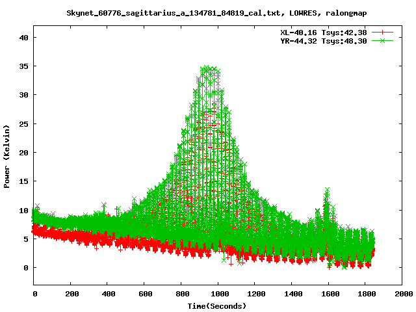Click x-axis tick label 200
Screen dimensions: 416x312
[x=72, y=294]
